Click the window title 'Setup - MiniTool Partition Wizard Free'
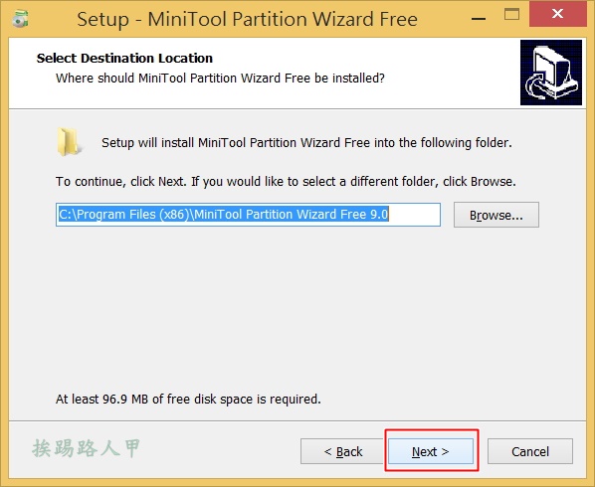Viewport: 595px width, 487px height. pyautogui.click(x=248, y=19)
